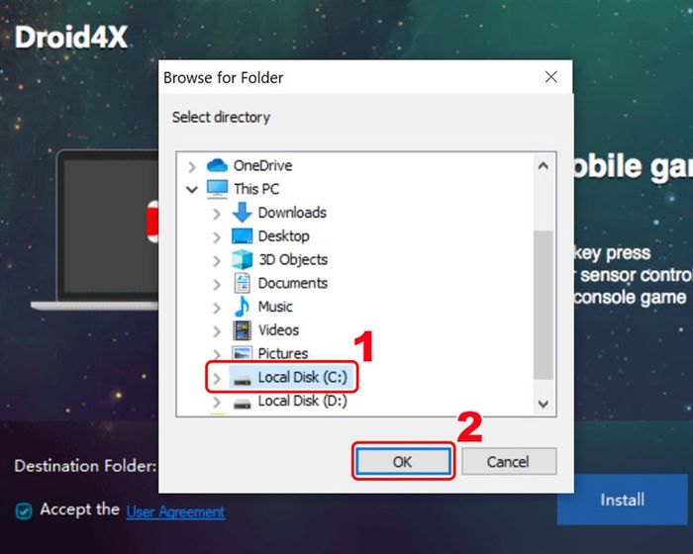Expand the Downloads folder chevron
The width and height of the screenshot is (693, 554).
tap(217, 214)
